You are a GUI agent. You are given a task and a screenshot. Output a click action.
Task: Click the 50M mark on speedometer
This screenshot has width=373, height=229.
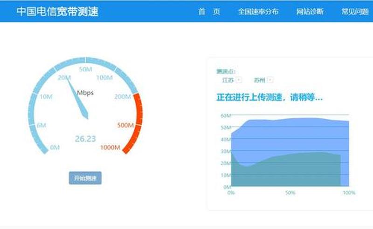click(85, 69)
